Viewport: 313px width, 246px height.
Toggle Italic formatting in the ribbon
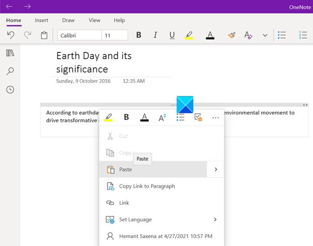155,35
